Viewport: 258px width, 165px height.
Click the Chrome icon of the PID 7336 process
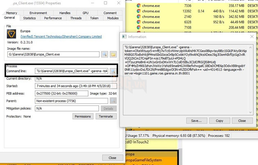tap(139, 6)
